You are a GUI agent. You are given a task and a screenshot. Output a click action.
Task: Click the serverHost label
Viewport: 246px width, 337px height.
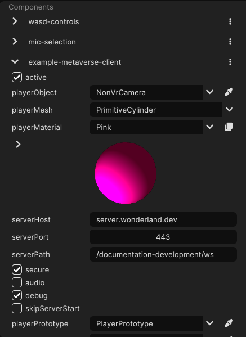tap(31, 219)
